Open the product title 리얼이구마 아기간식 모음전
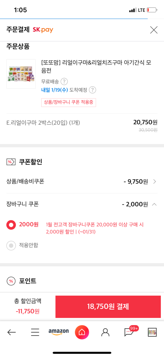This screenshot has width=164, height=357. pyautogui.click(x=96, y=66)
